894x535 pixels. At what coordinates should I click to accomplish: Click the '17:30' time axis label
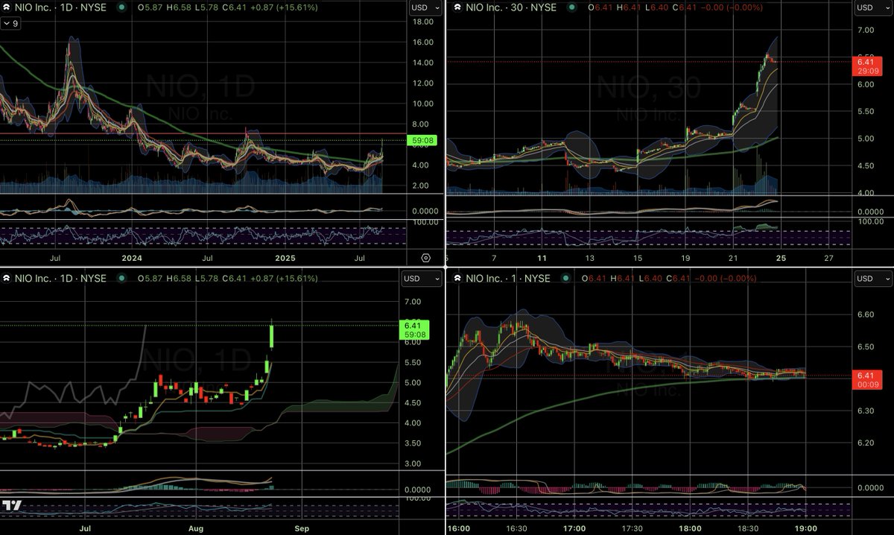[632, 528]
